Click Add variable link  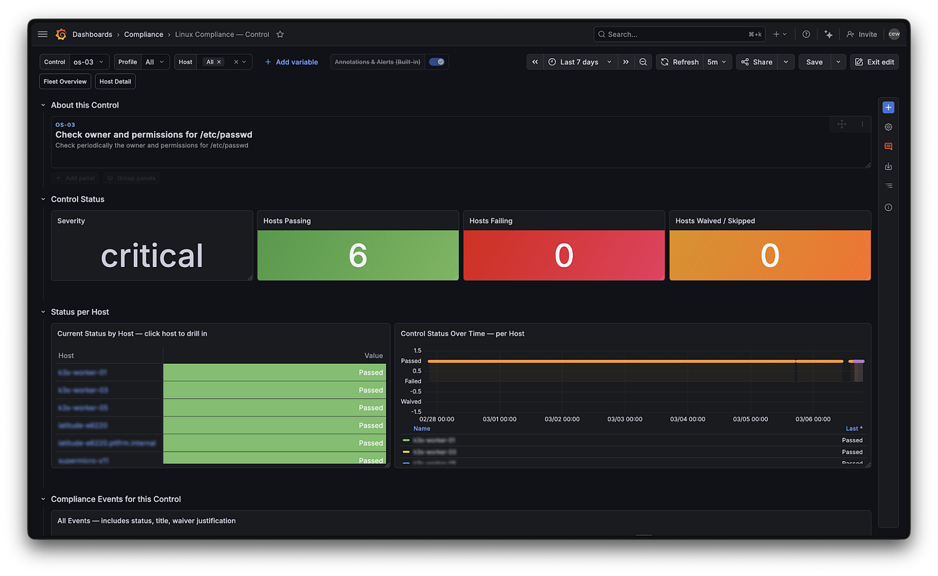point(291,62)
